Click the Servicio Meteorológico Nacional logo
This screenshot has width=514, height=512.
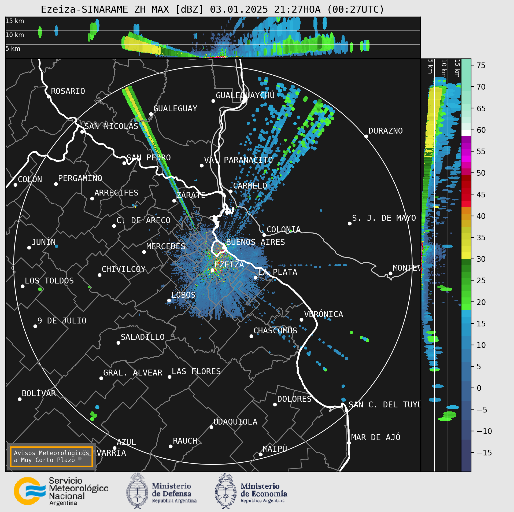pyautogui.click(x=61, y=491)
